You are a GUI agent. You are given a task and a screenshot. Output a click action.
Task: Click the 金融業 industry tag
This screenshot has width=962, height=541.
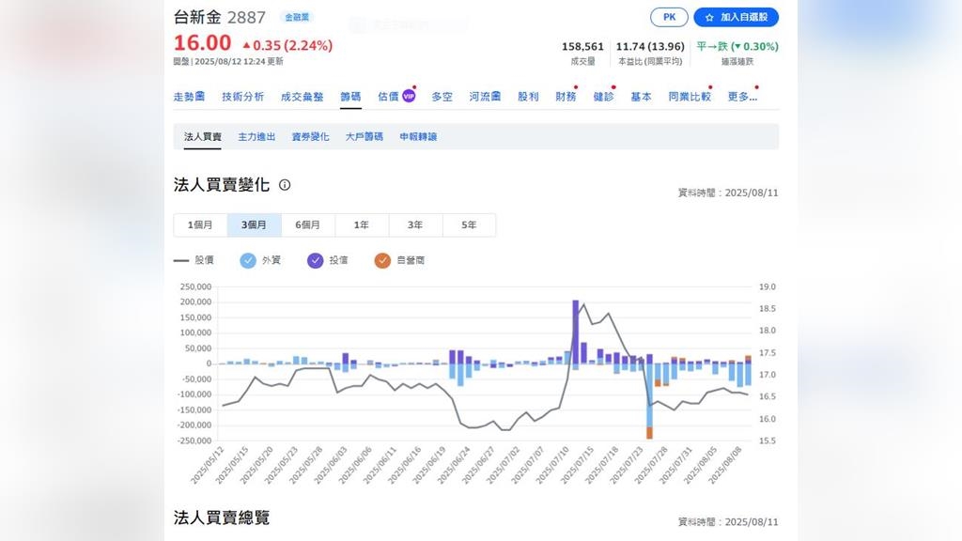(x=298, y=17)
